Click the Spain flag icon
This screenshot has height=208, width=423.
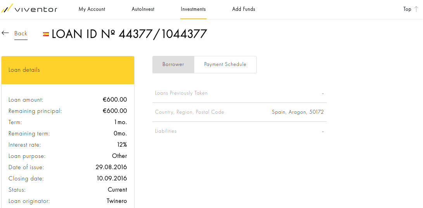point(46,34)
